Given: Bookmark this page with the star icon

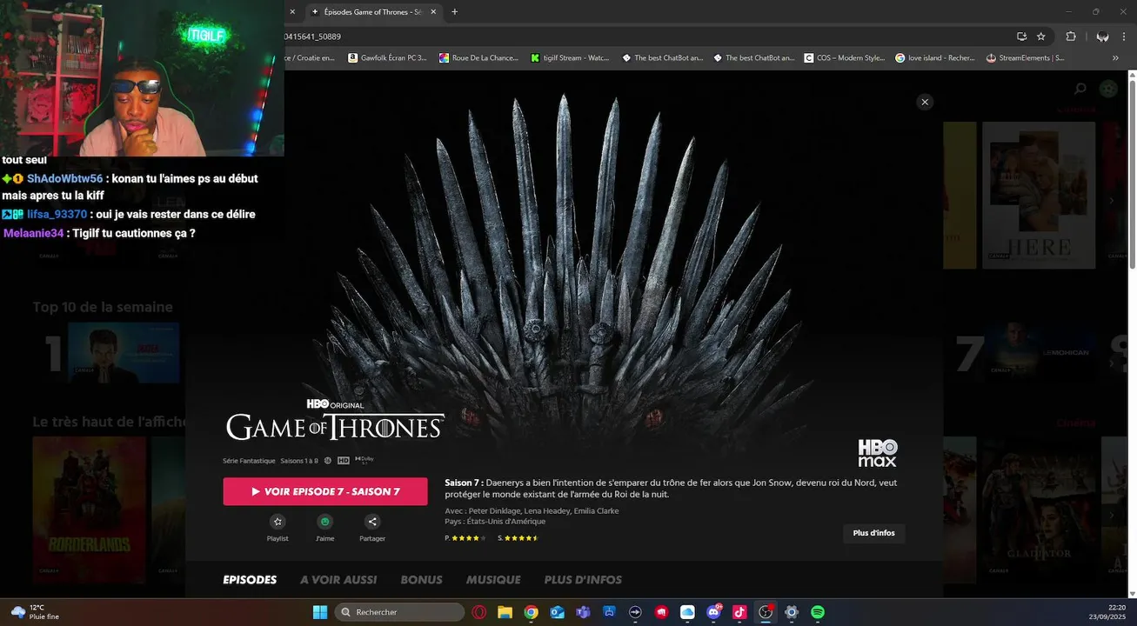Looking at the screenshot, I should pyautogui.click(x=1041, y=37).
